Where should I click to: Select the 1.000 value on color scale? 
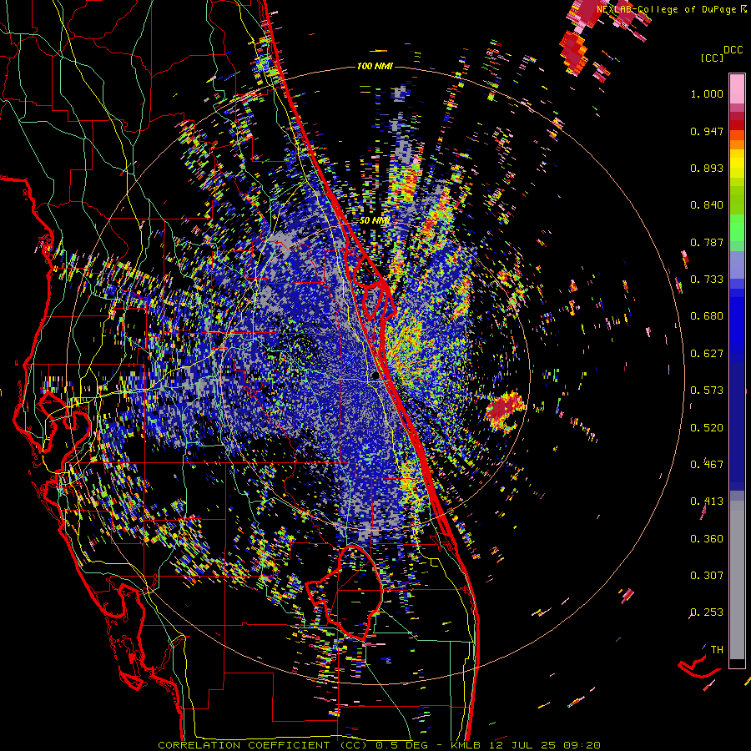click(x=707, y=93)
